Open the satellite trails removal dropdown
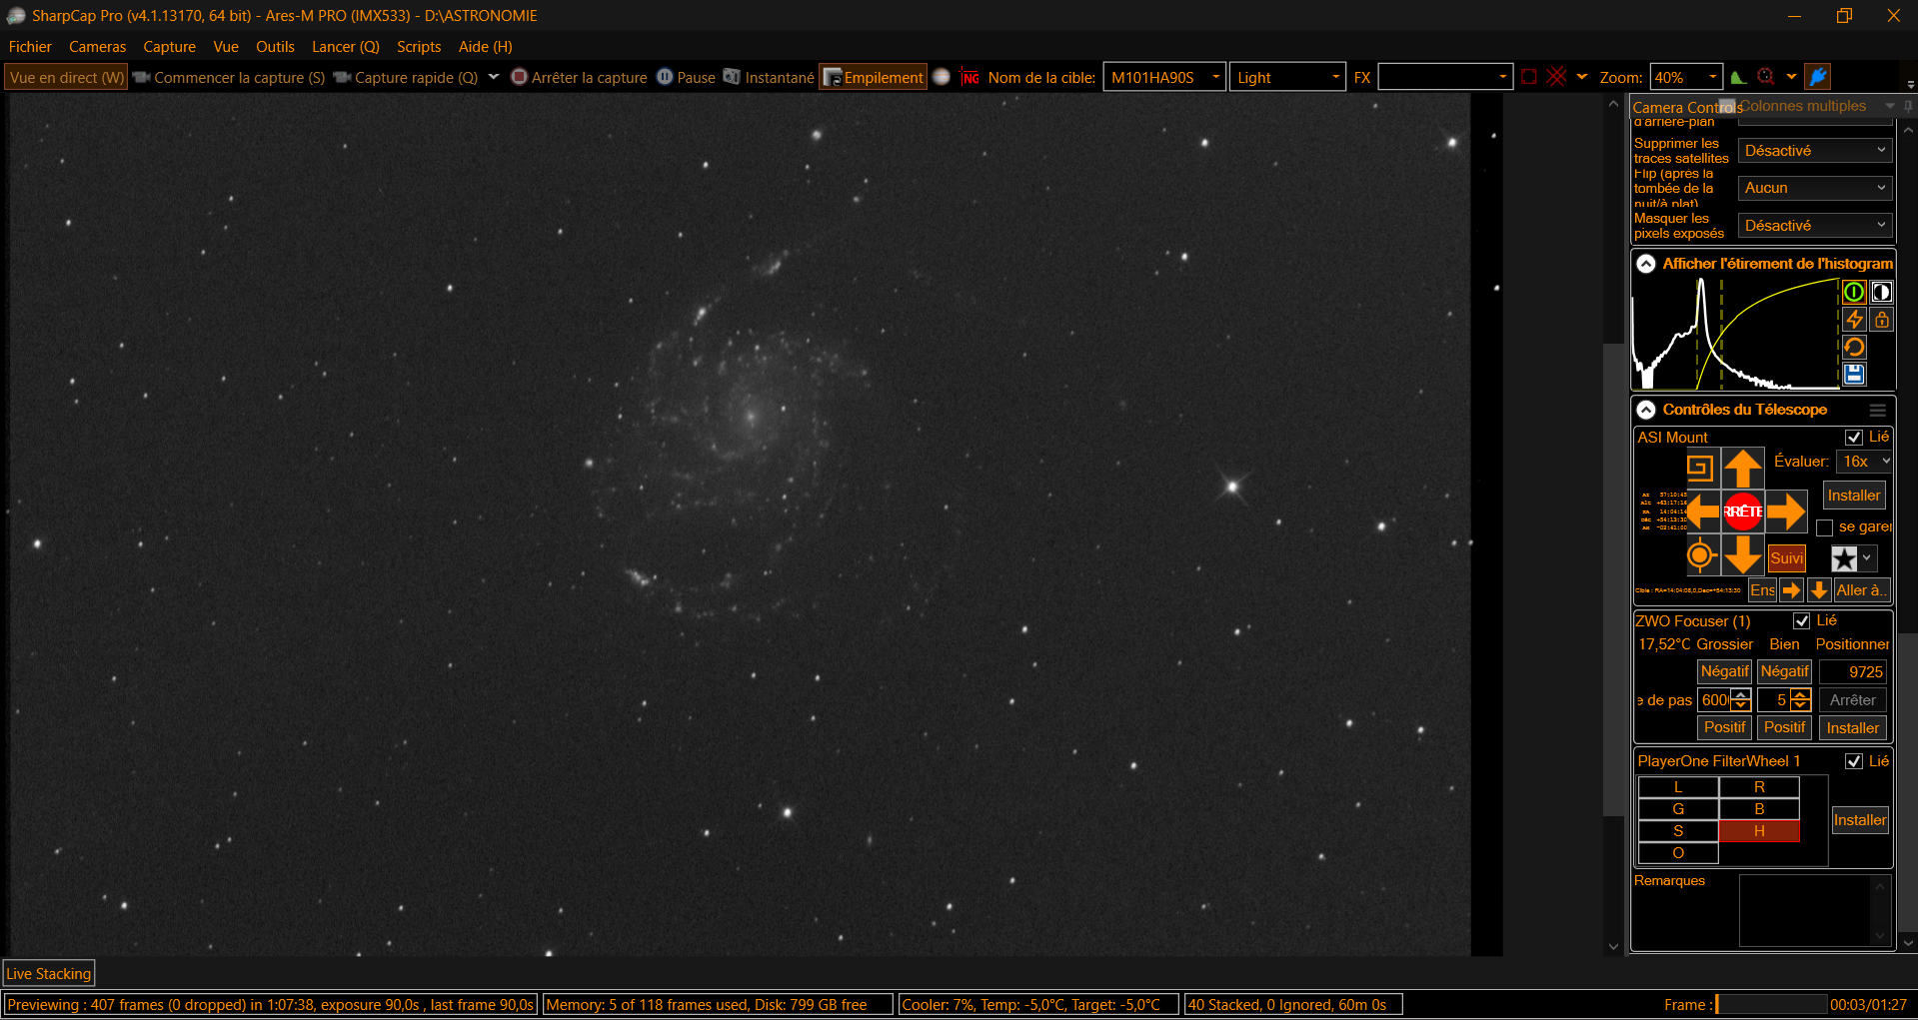Viewport: 1918px width, 1020px height. [x=1815, y=151]
